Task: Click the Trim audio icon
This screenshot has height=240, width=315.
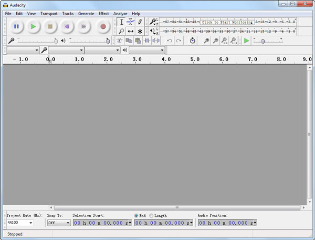Action: click(147, 41)
